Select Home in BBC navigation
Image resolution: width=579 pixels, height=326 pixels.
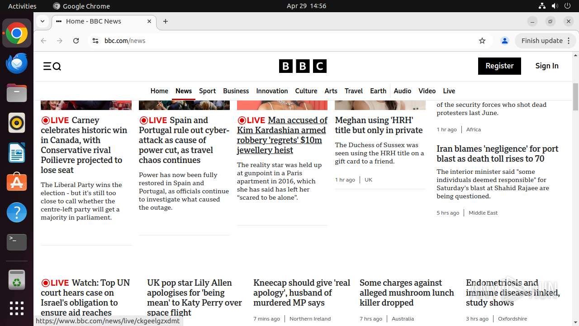(159, 91)
